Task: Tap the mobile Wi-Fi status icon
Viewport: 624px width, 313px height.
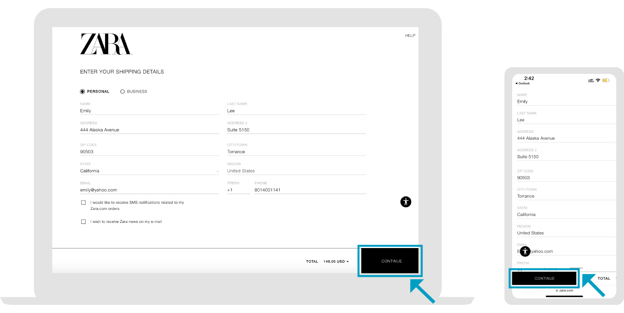Action: pos(598,80)
